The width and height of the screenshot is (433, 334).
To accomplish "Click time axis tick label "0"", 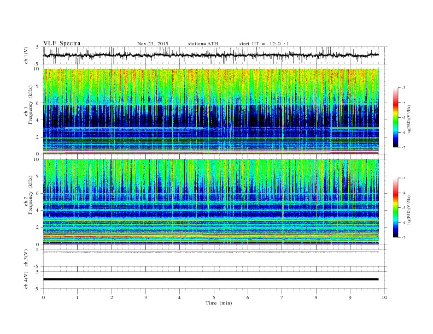I will point(43,297).
